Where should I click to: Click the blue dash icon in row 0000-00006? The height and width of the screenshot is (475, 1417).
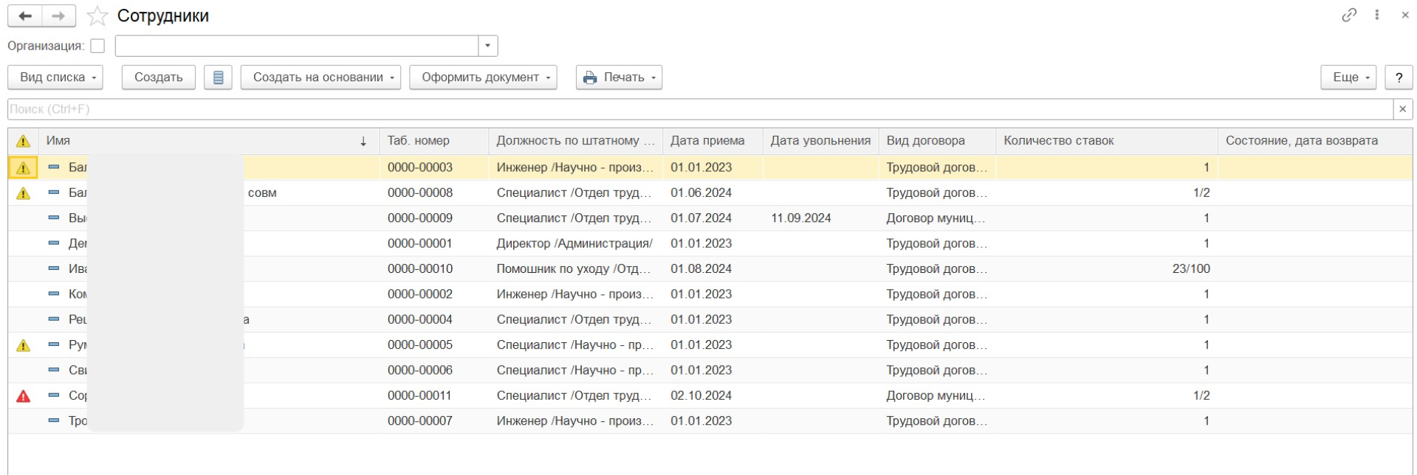point(54,370)
